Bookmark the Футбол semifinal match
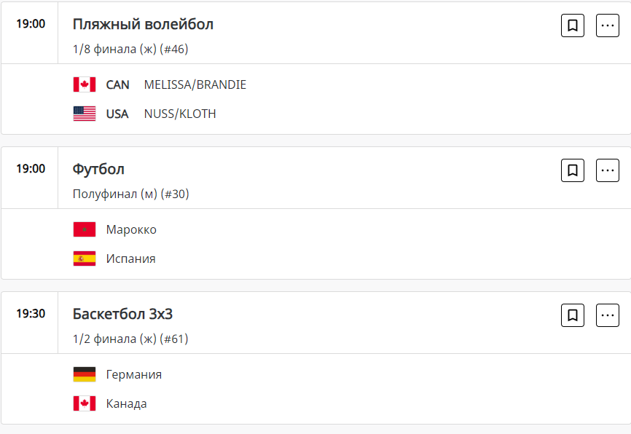This screenshot has width=631, height=434. 573,170
